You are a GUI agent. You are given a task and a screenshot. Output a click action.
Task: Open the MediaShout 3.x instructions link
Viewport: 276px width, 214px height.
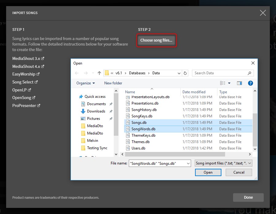[x=28, y=59]
